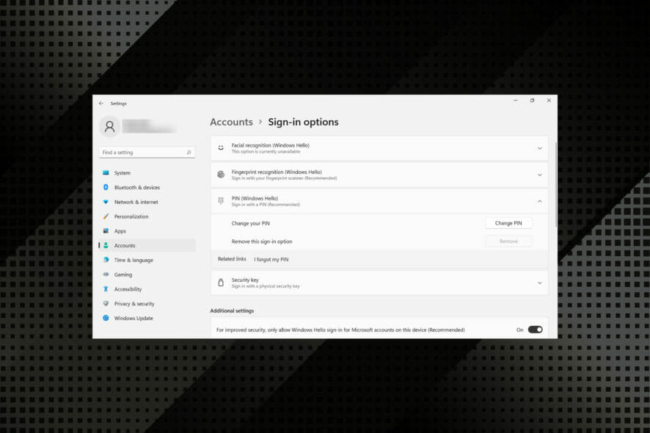Open the Apps settings category

(x=147, y=231)
